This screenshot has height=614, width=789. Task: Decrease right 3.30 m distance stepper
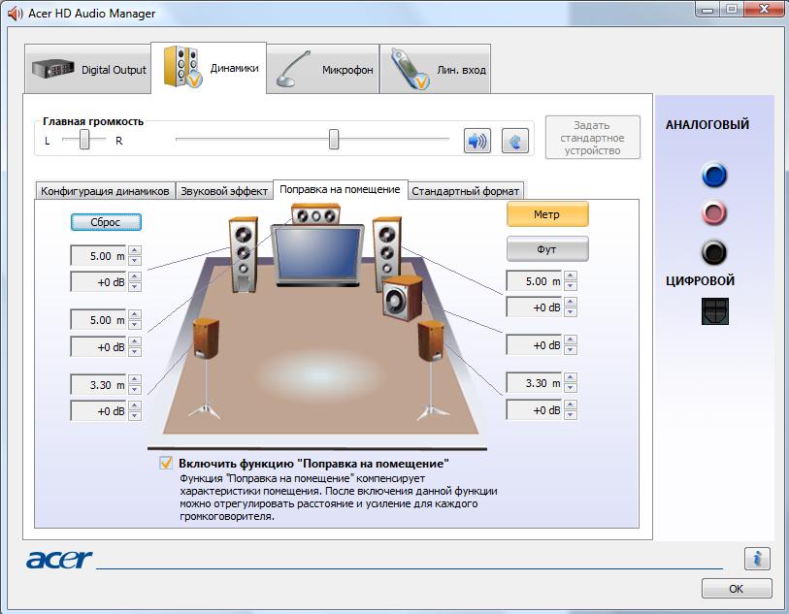pyautogui.click(x=570, y=388)
